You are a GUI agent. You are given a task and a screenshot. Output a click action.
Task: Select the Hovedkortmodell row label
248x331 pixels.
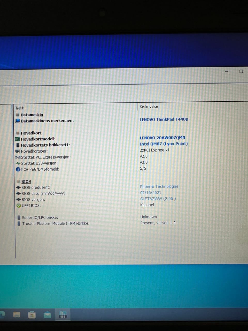(x=38, y=139)
